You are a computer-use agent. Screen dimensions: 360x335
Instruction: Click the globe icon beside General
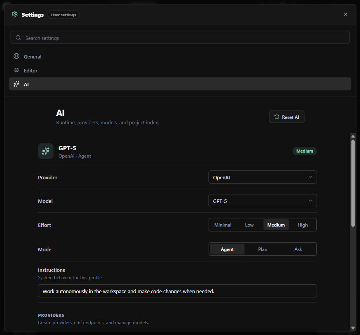coord(17,56)
